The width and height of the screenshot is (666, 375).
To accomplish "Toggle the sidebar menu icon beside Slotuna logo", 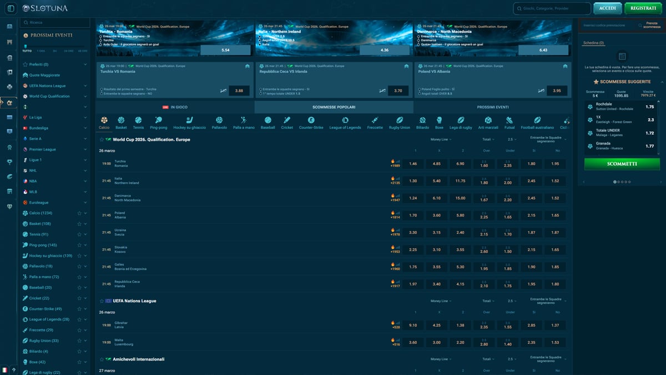I will click(x=10, y=8).
